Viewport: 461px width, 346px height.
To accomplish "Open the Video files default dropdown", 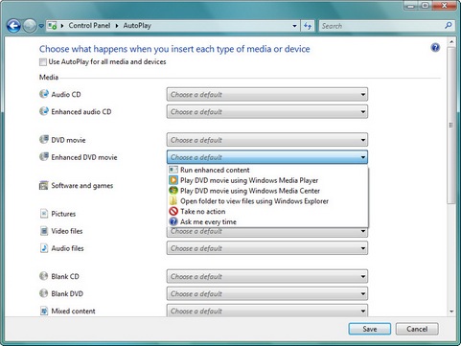I will coord(267,232).
